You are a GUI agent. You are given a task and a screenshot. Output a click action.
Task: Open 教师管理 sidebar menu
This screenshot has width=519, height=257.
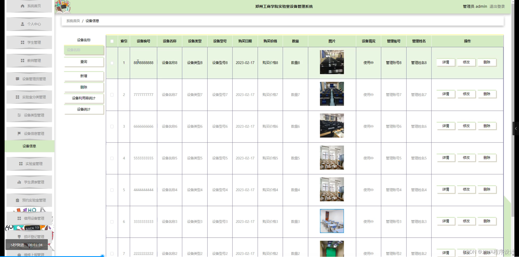pyautogui.click(x=29, y=61)
